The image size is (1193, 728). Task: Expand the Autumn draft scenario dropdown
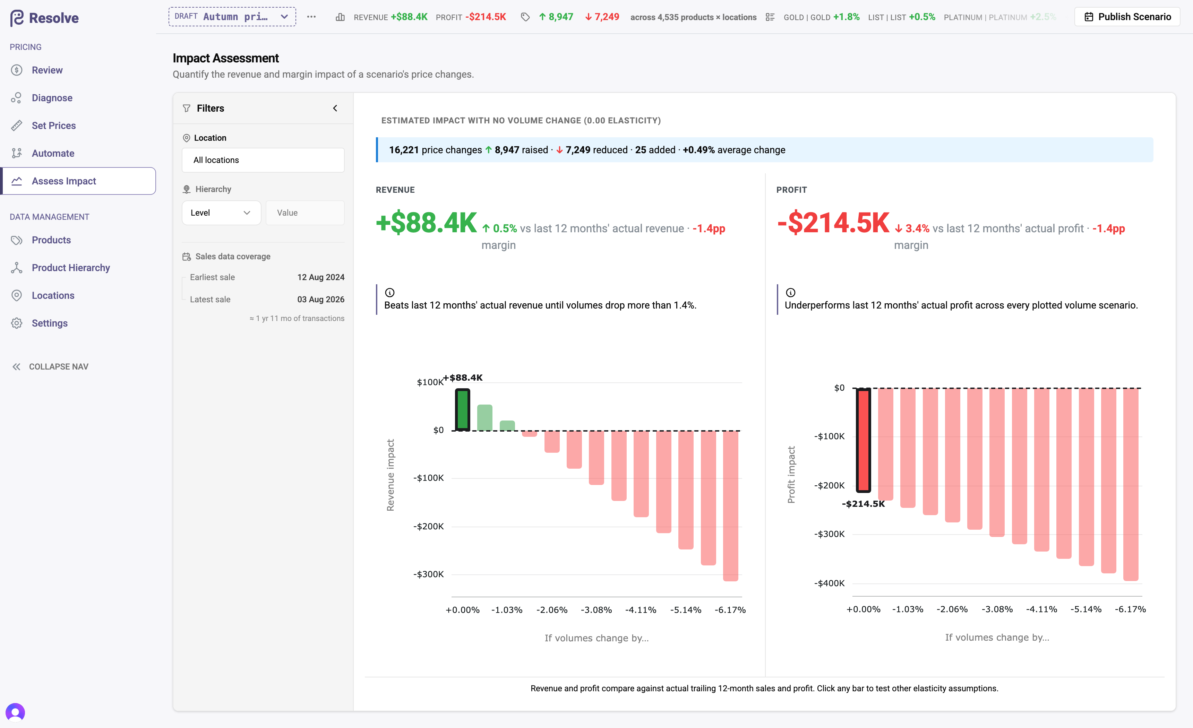point(232,16)
